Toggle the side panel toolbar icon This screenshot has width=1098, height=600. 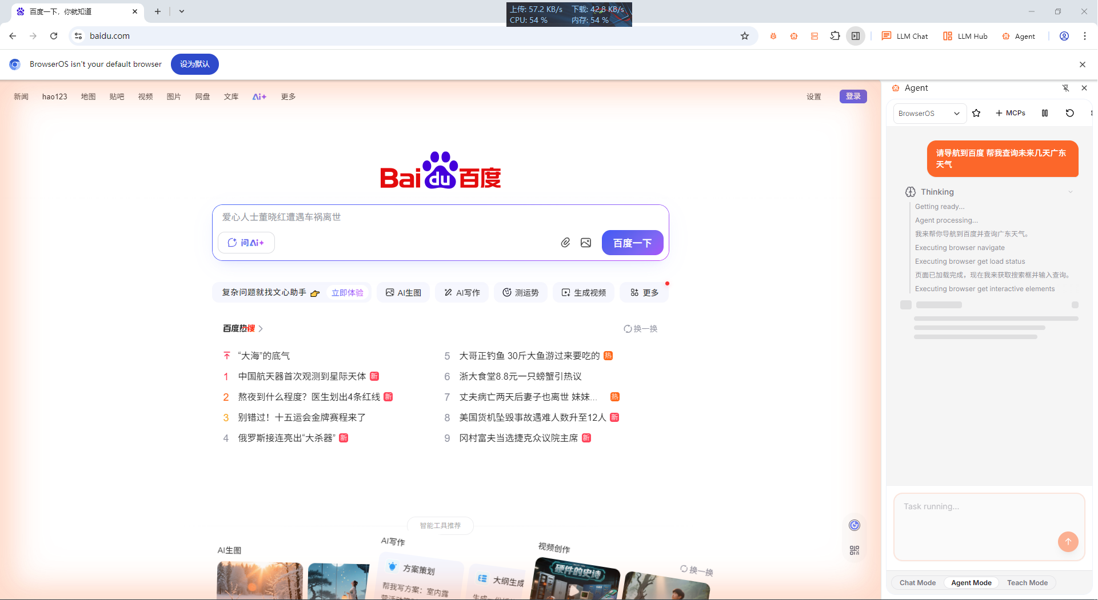(856, 36)
